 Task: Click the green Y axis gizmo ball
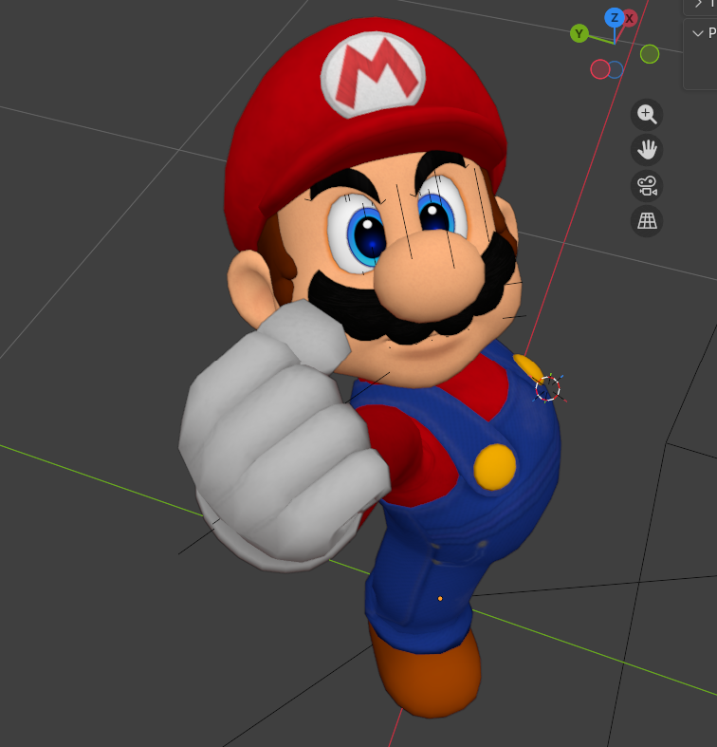click(x=579, y=33)
